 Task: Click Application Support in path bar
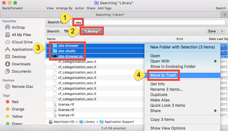(117, 122)
